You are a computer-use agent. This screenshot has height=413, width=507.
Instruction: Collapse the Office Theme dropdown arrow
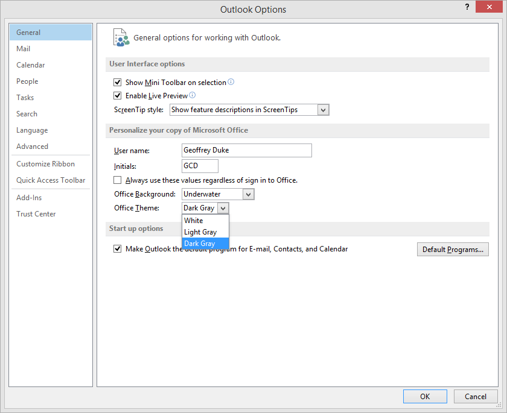[x=223, y=208]
